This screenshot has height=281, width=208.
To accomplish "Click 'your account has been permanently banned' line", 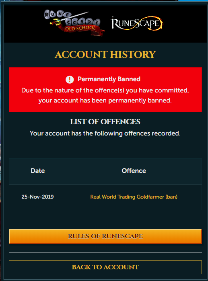I will click(105, 101).
